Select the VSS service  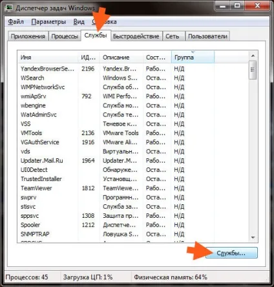click(133, 124)
